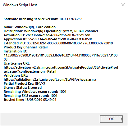Click the Activation ID value line
Image resolution: width=128 pixels, height=126 pixels.
(x=47, y=35)
